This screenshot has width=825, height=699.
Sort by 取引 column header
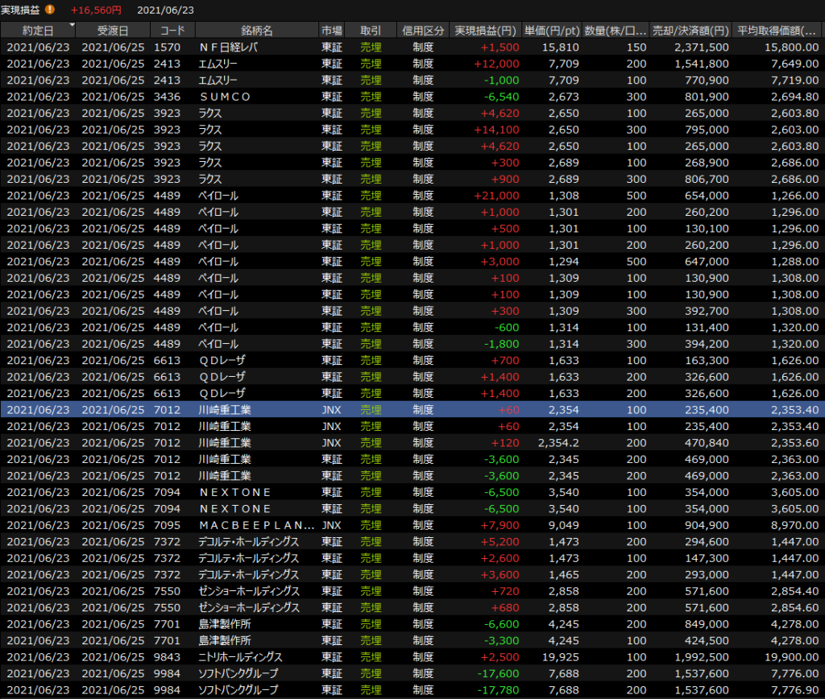pos(371,31)
